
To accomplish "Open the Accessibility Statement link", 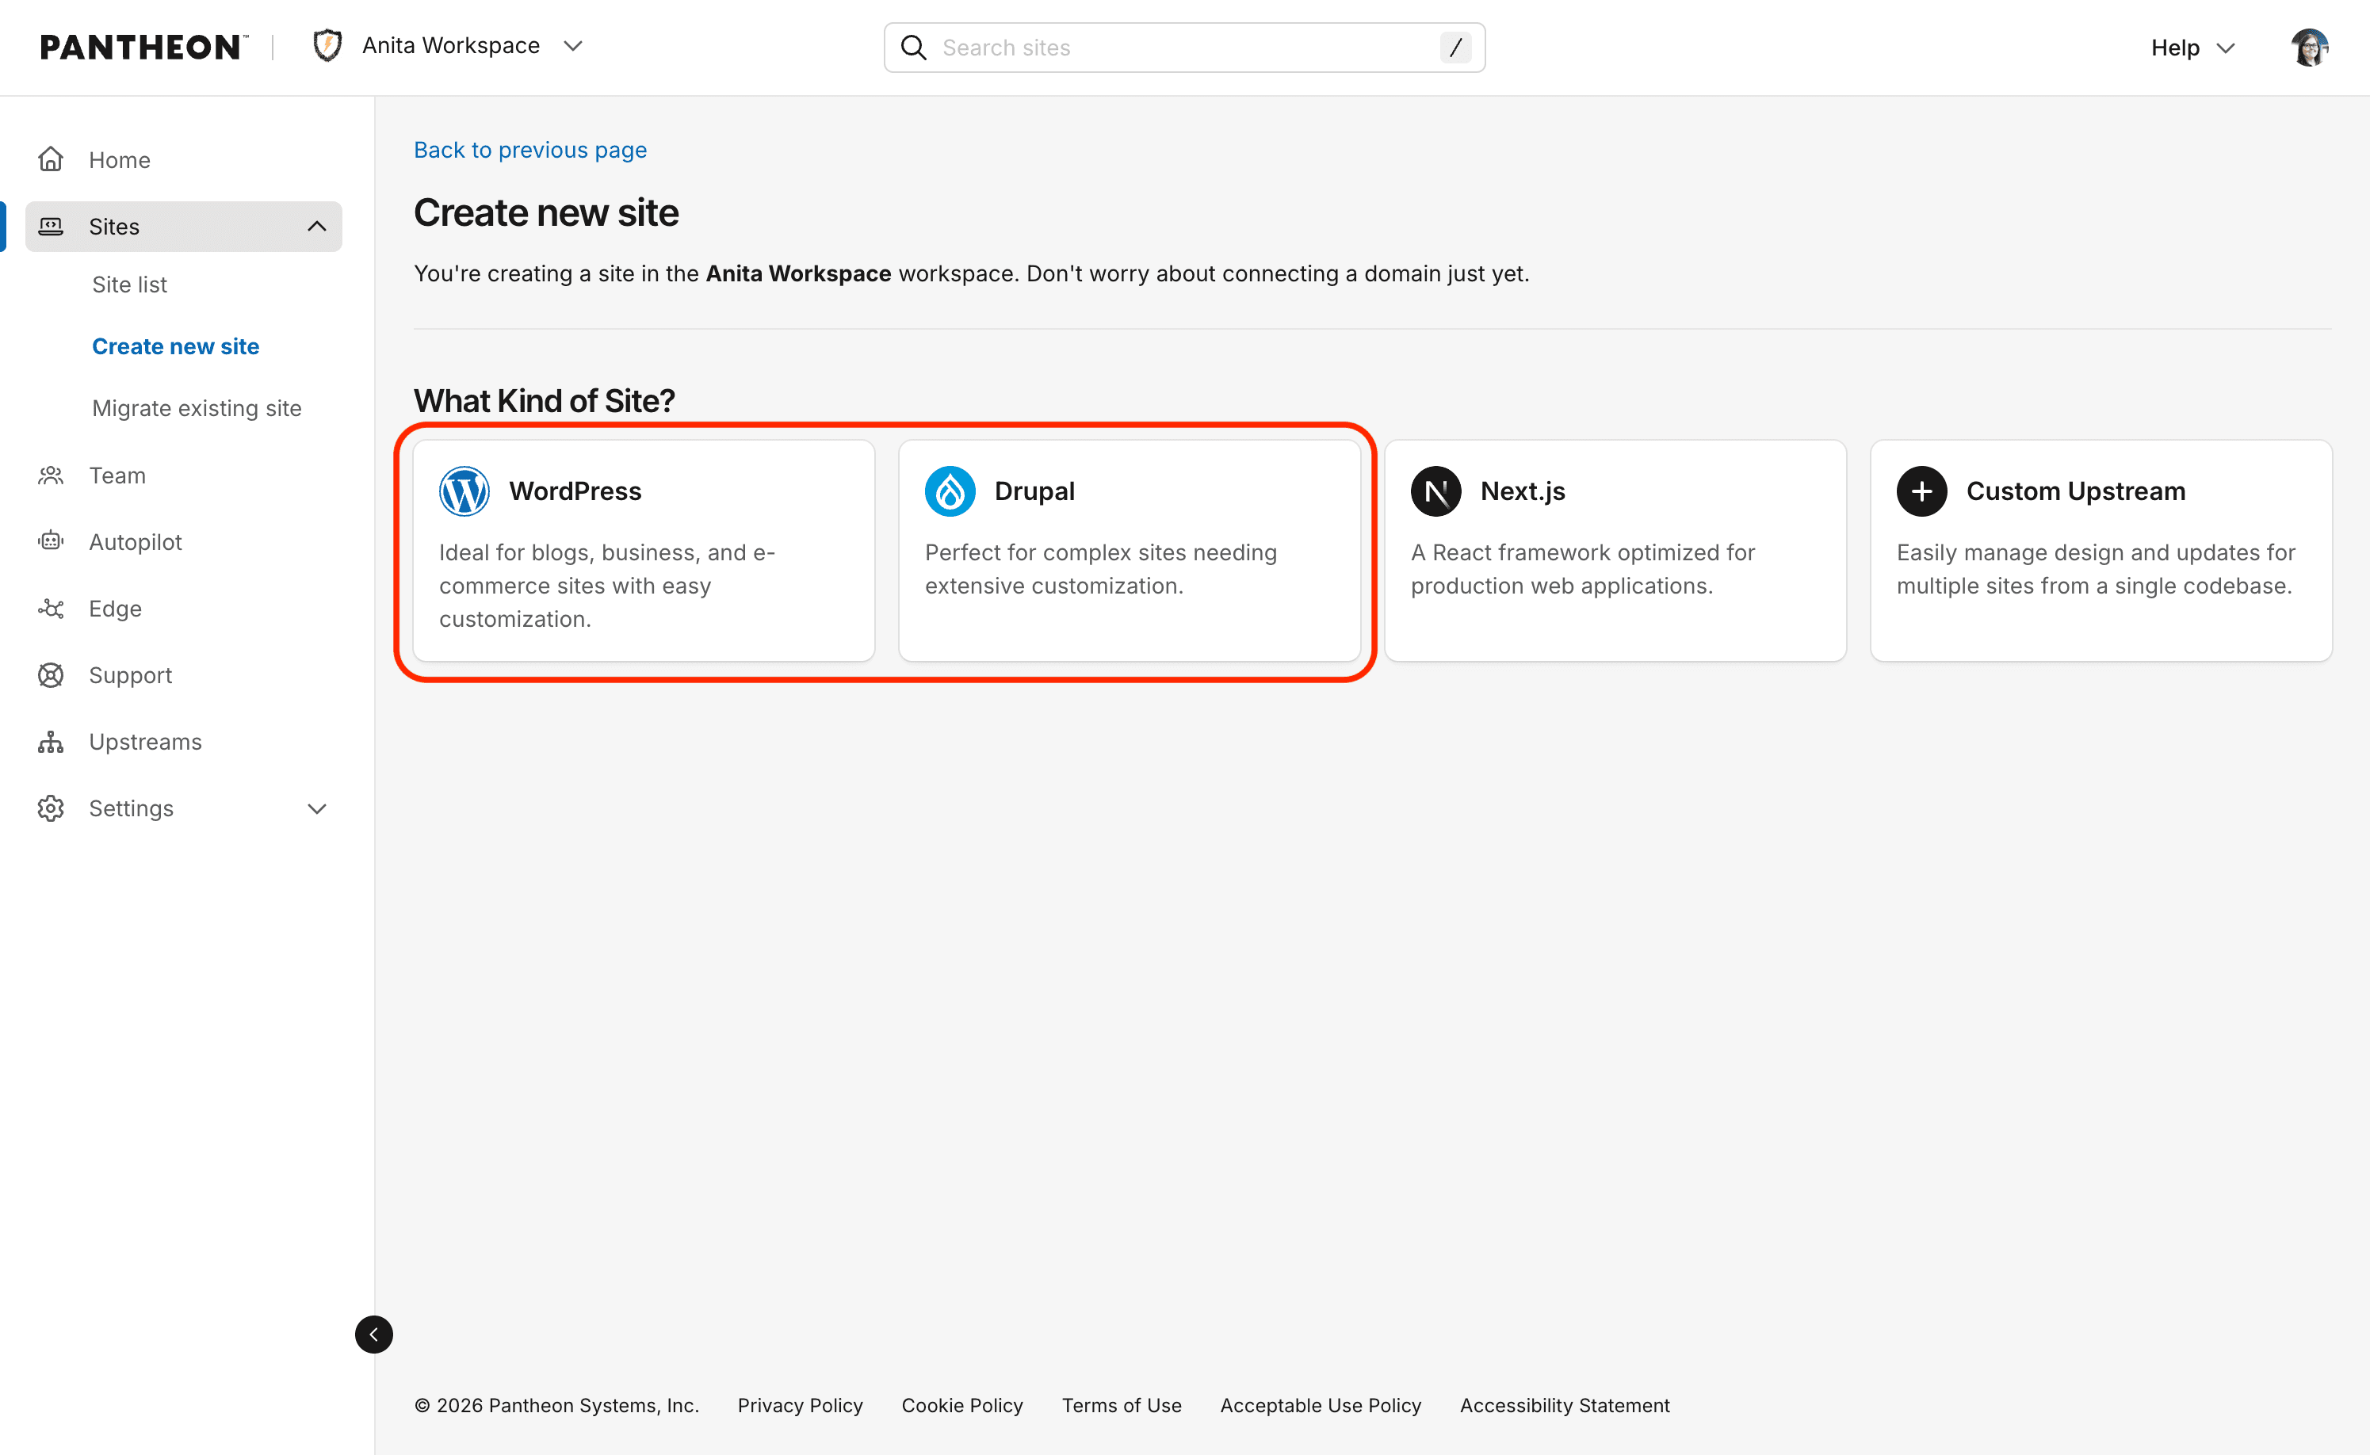I will (1565, 1405).
